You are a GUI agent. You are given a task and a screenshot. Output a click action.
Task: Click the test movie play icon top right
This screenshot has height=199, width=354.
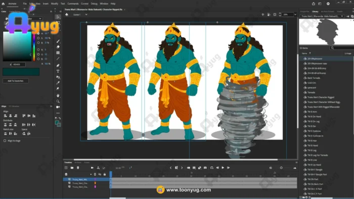click(328, 4)
